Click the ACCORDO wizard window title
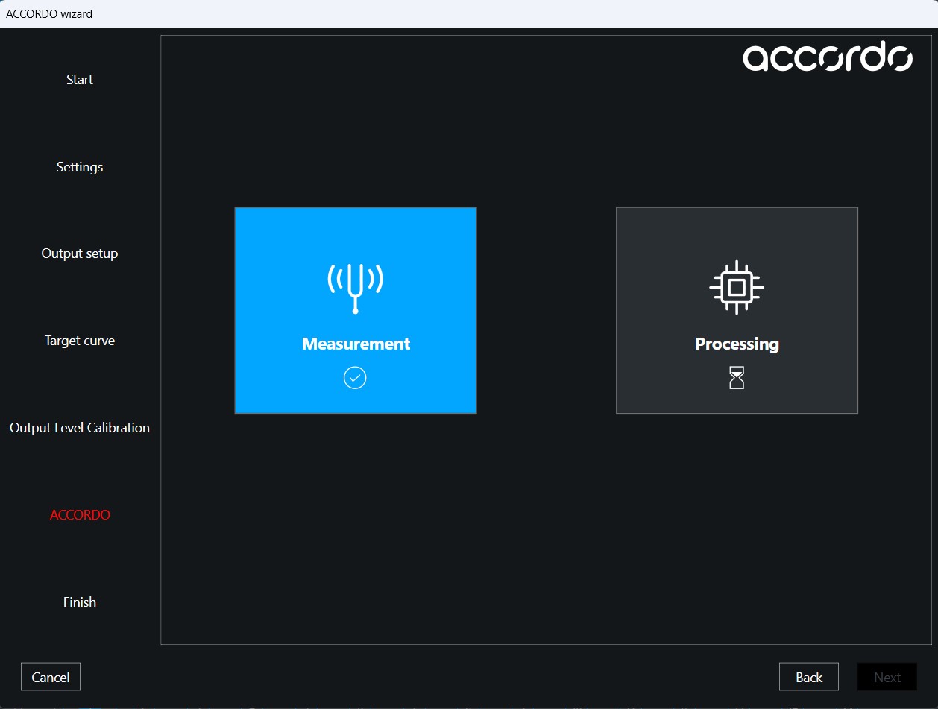 coord(49,13)
